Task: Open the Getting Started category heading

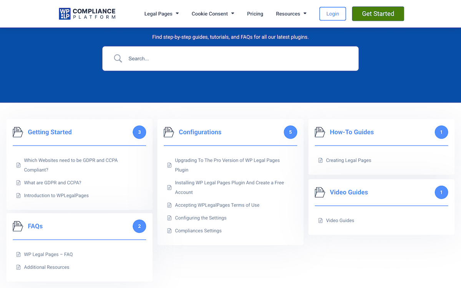Action: click(50, 132)
